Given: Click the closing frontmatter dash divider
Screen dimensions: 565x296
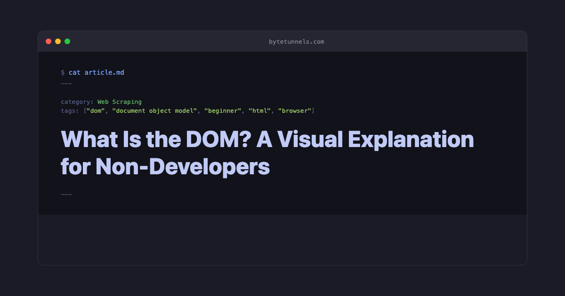Looking at the screenshot, I should click(x=66, y=194).
